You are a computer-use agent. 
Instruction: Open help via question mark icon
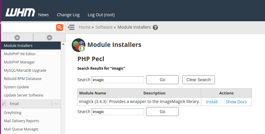155,27
